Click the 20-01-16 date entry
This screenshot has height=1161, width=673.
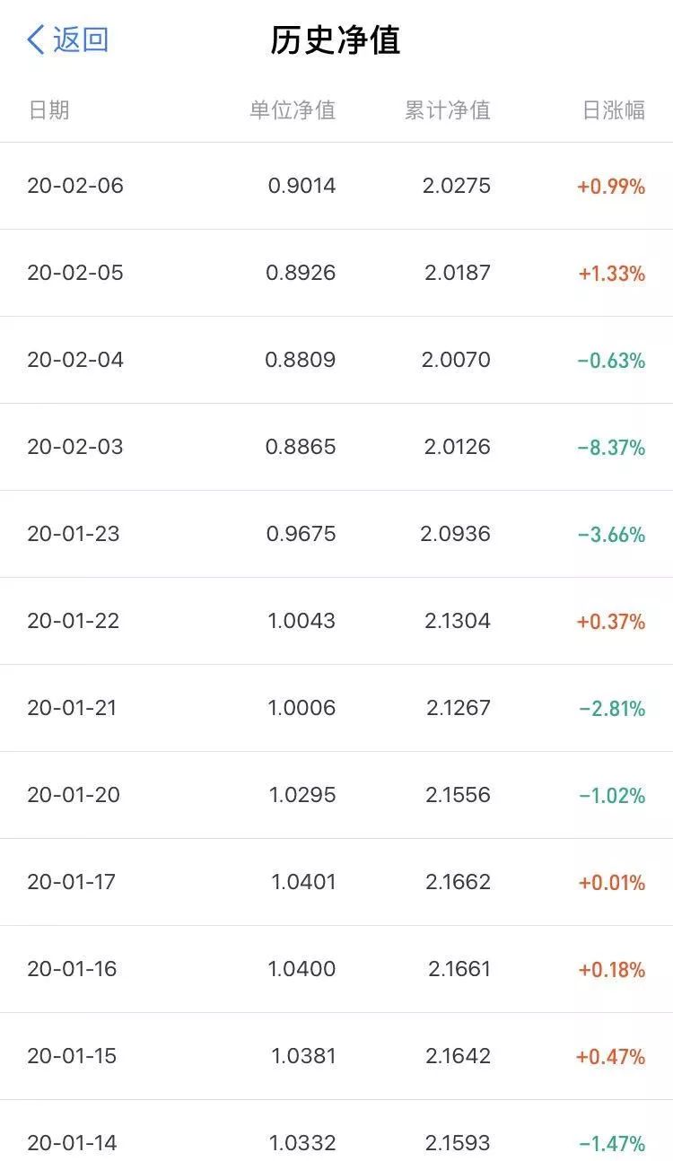72,969
